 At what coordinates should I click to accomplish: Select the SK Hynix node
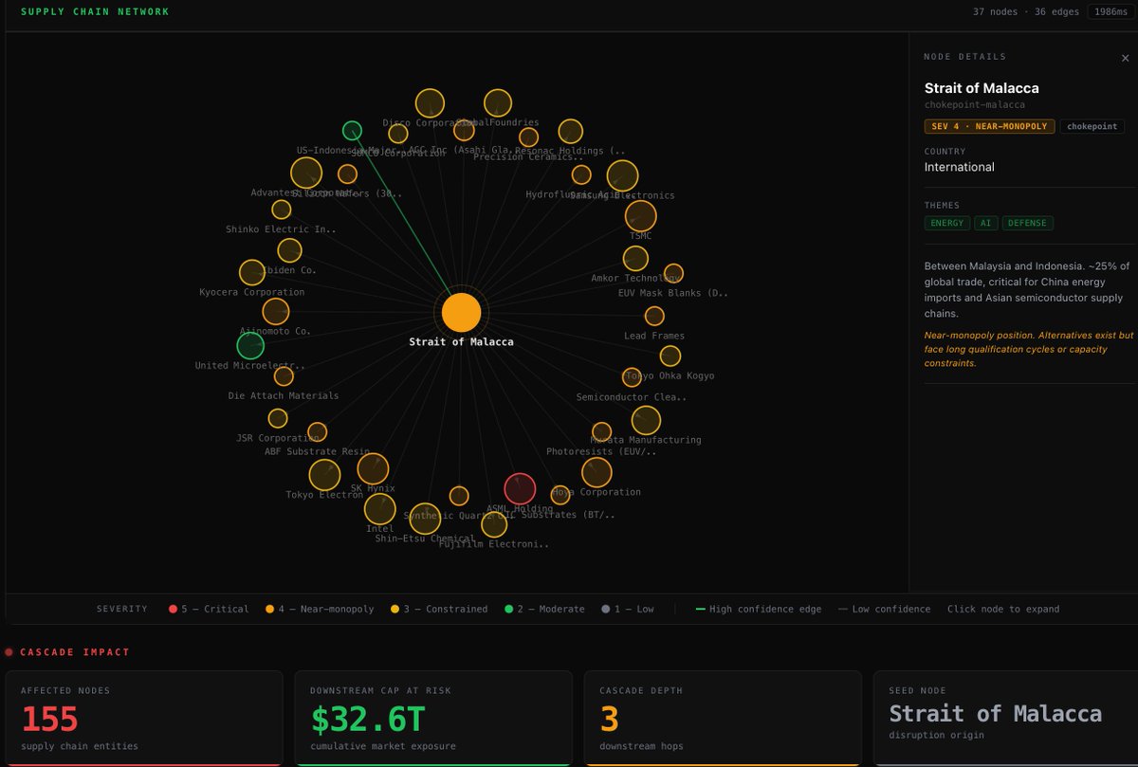(x=373, y=468)
